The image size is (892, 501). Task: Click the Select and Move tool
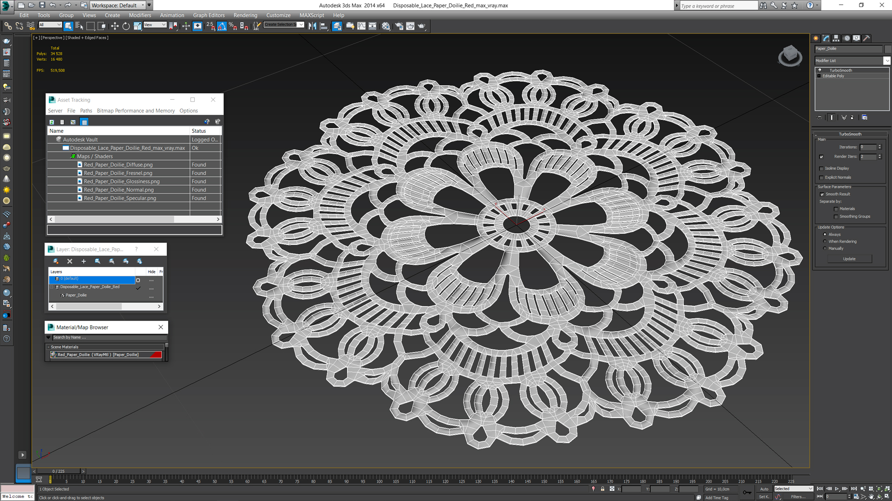pyautogui.click(x=115, y=26)
